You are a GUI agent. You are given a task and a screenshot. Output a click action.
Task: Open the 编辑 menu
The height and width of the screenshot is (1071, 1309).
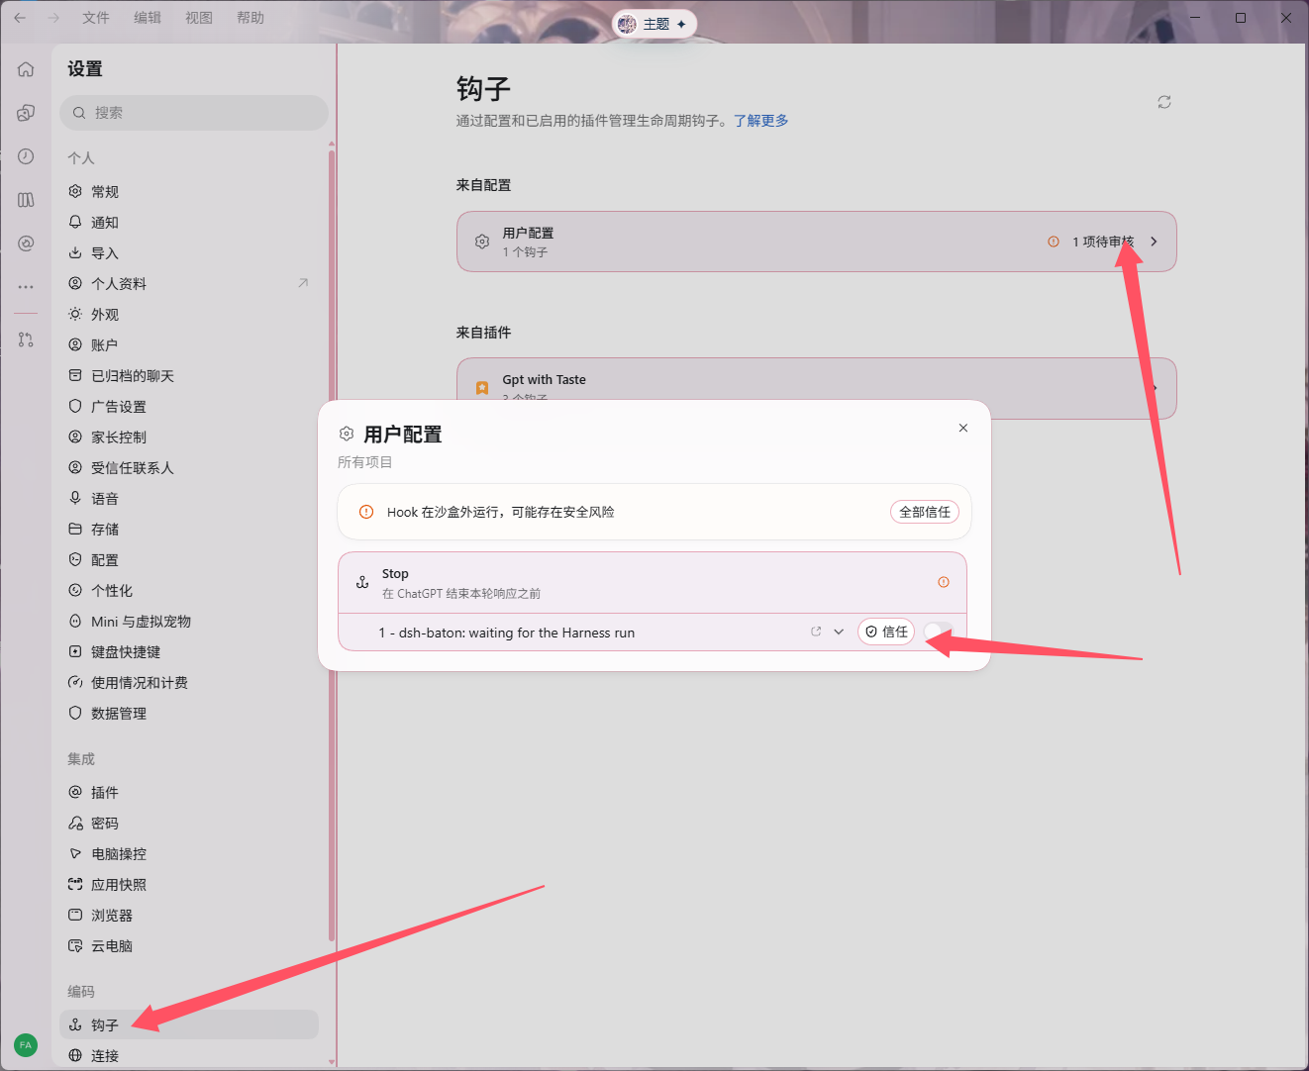(148, 18)
